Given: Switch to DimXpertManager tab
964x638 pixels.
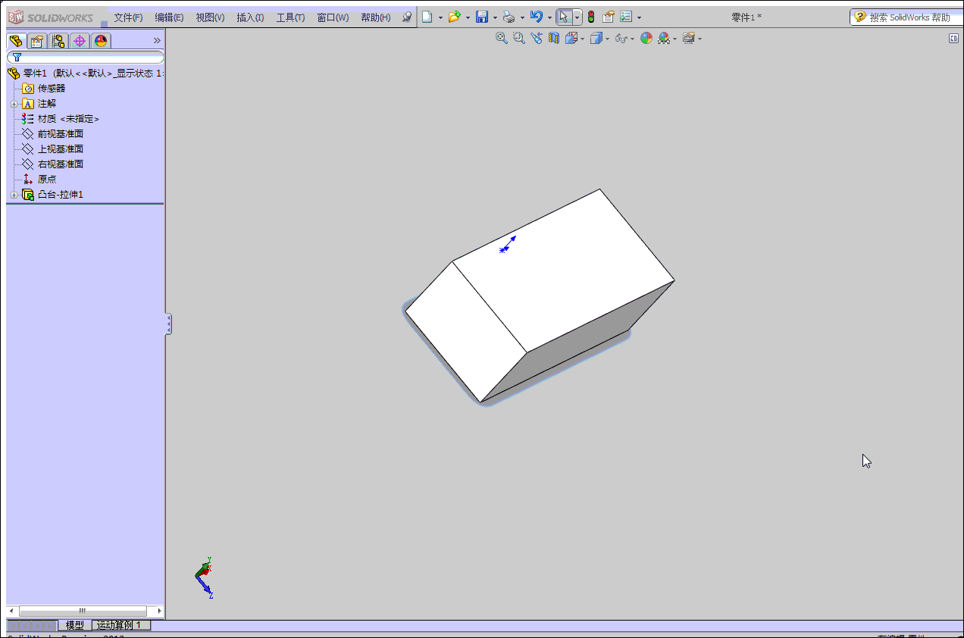Looking at the screenshot, I should point(80,41).
